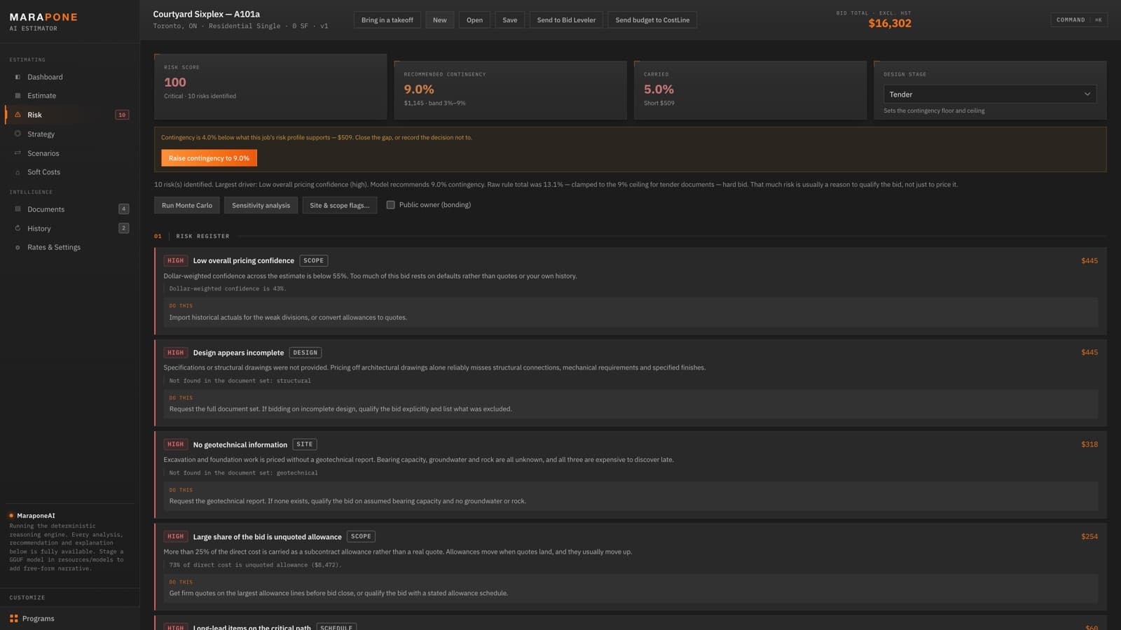Image resolution: width=1121 pixels, height=630 pixels.
Task: Open the Command palette button
Action: coord(1079,20)
